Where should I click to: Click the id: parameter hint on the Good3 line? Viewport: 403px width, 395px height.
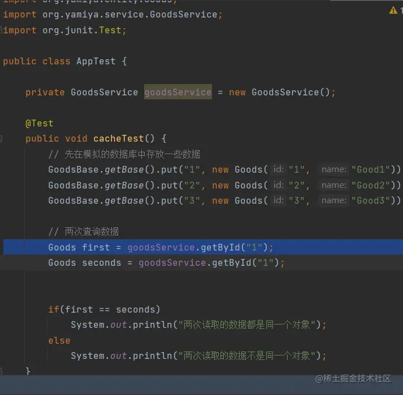tap(279, 200)
